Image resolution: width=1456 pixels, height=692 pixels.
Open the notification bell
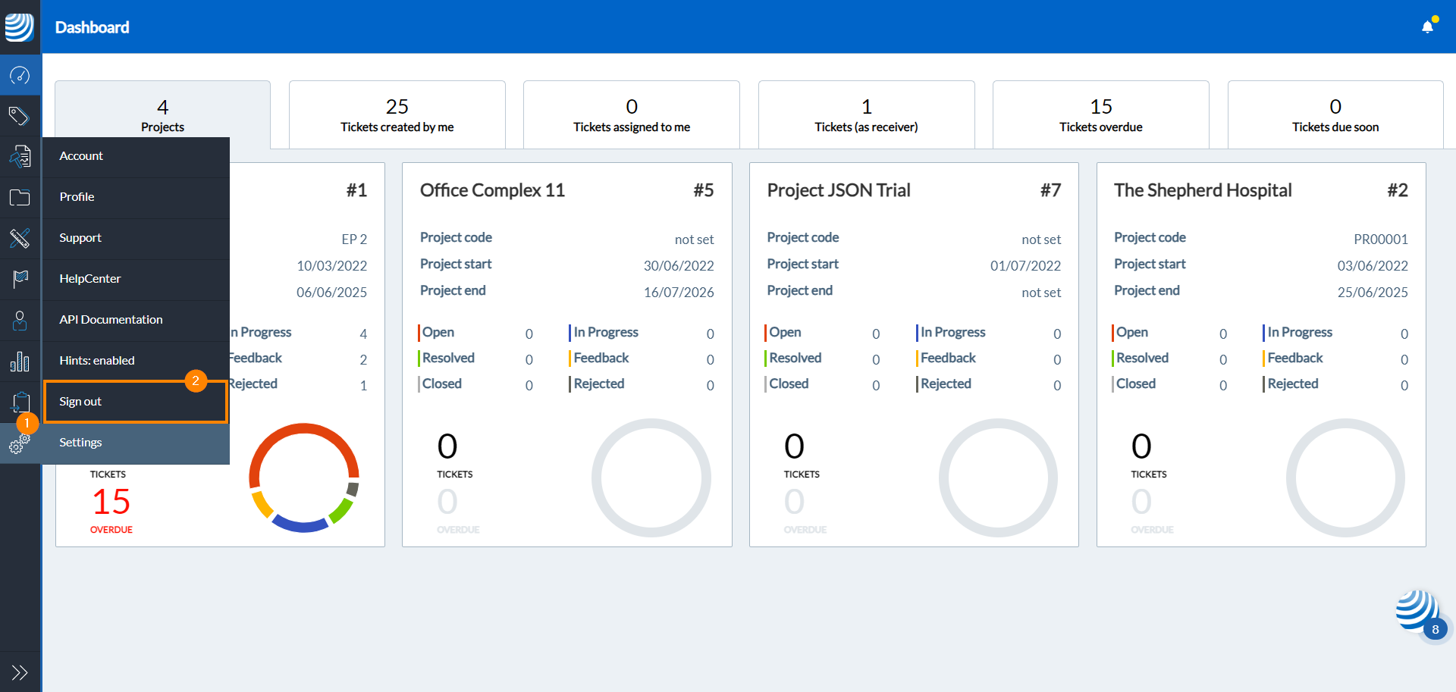pyautogui.click(x=1427, y=27)
